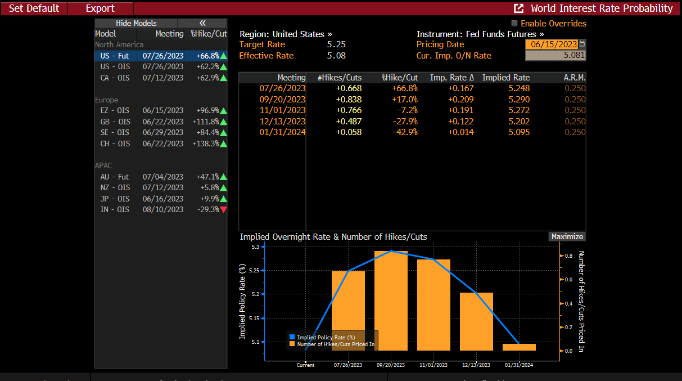Screen dimensions: 682x381
Task: Open the Export menu
Action: click(x=100, y=8)
